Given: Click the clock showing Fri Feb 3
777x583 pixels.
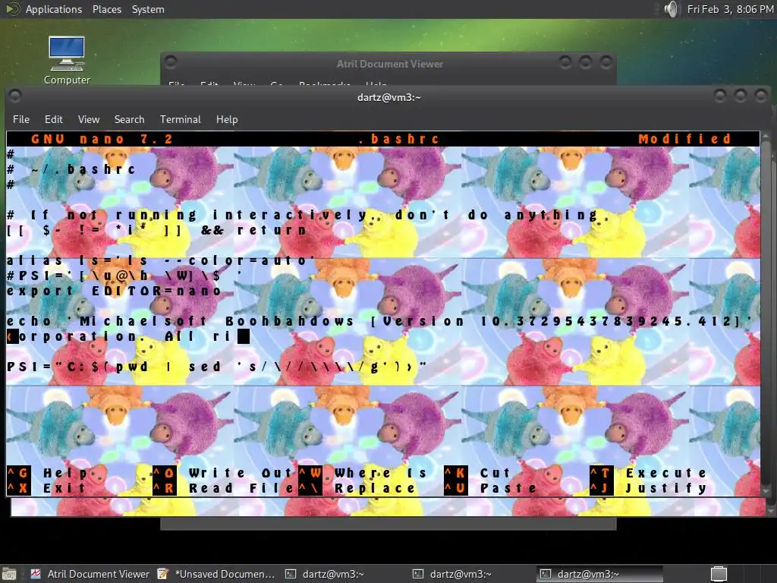Looking at the screenshot, I should [730, 9].
